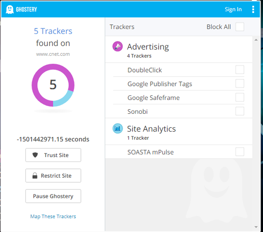
Task: Block the Google Publisher Tags tracker
Action: pos(240,84)
